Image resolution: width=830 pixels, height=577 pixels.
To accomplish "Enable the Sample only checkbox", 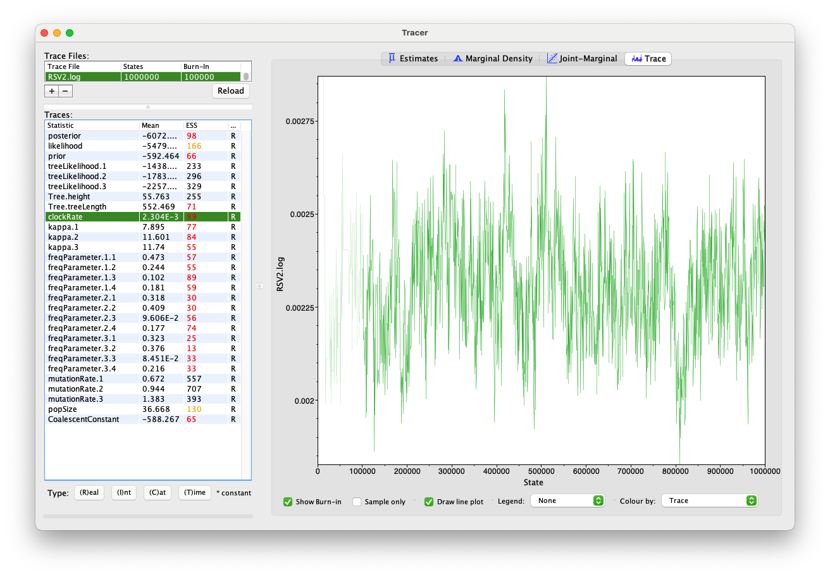I will [x=357, y=502].
